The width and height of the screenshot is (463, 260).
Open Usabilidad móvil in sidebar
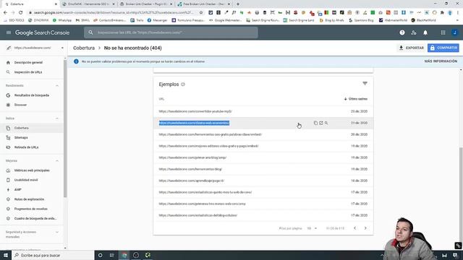(26, 180)
